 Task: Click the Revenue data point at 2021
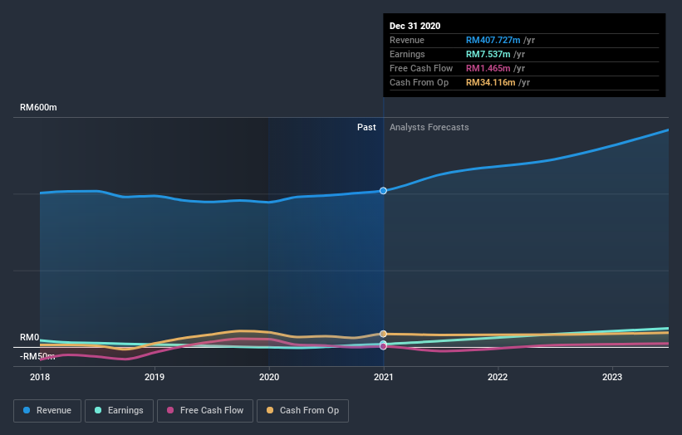pos(383,191)
